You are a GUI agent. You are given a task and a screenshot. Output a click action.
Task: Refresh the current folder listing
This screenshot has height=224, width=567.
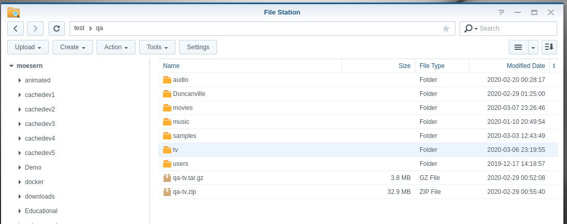tap(57, 29)
